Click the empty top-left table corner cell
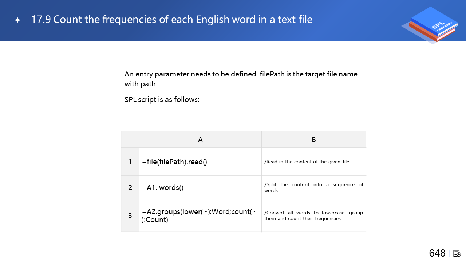Screen dimensions: 466x262 pos(130,139)
